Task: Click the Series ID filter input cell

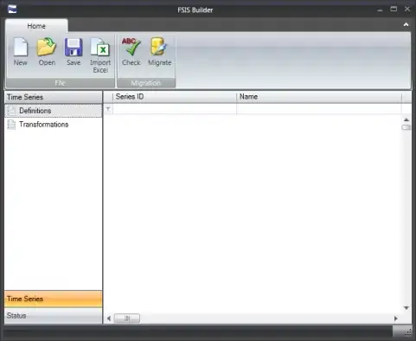Action: coord(175,109)
